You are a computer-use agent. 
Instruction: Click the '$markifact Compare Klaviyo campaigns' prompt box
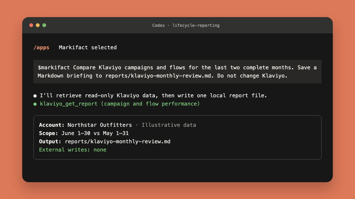tap(177, 72)
